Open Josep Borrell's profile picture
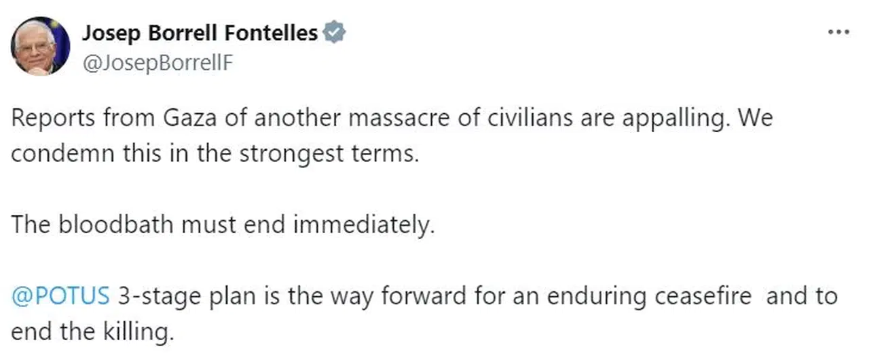 pyautogui.click(x=40, y=46)
